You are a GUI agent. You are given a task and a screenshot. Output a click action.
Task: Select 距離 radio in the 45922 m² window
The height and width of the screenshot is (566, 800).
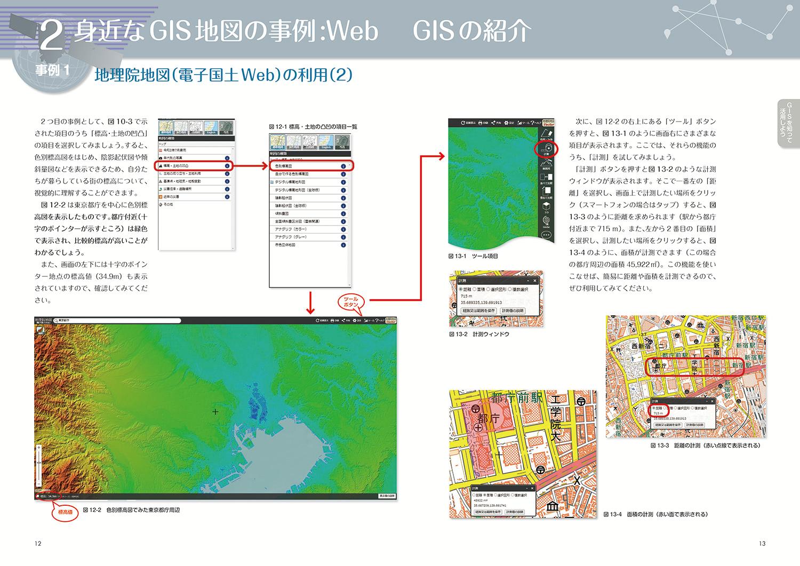pos(474,495)
